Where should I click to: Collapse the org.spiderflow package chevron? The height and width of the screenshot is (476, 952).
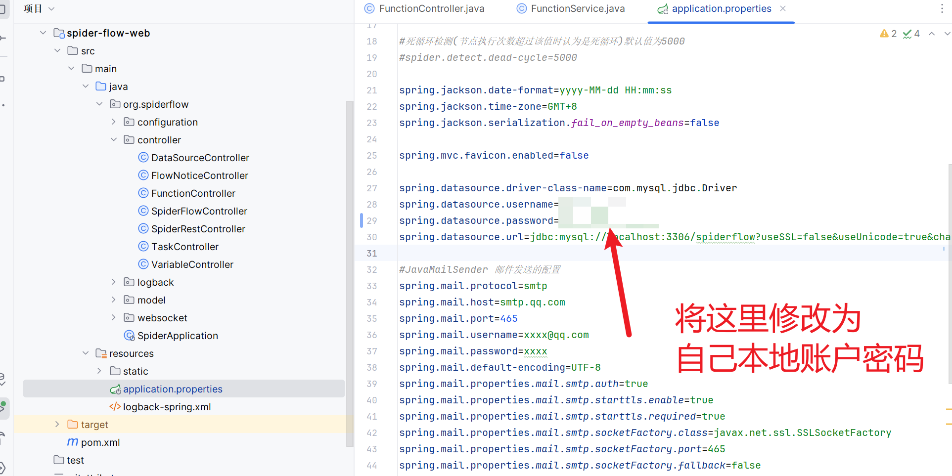[99, 104]
